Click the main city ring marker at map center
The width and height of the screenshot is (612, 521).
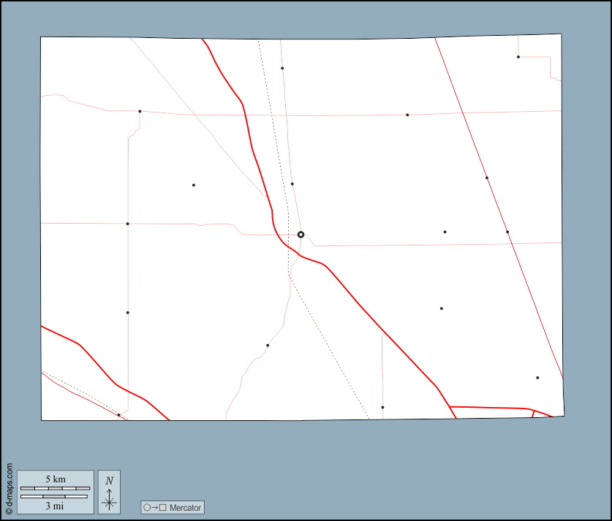tap(301, 235)
